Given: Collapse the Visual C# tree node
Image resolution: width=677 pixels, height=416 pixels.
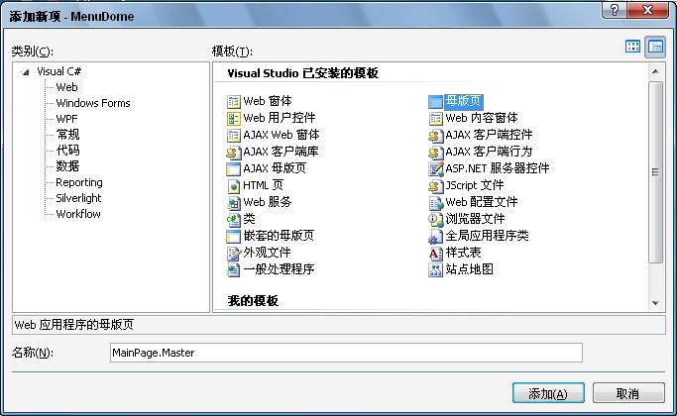Looking at the screenshot, I should coord(27,72).
